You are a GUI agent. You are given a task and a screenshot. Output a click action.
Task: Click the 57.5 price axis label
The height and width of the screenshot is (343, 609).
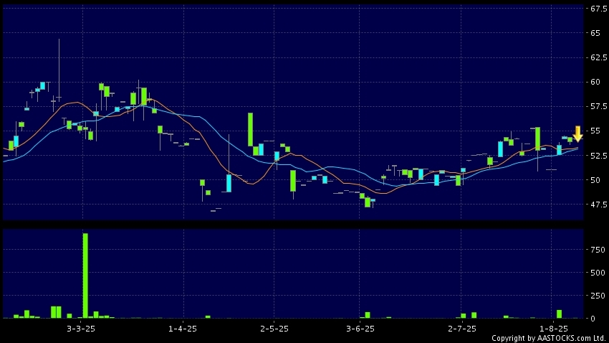(x=598, y=106)
